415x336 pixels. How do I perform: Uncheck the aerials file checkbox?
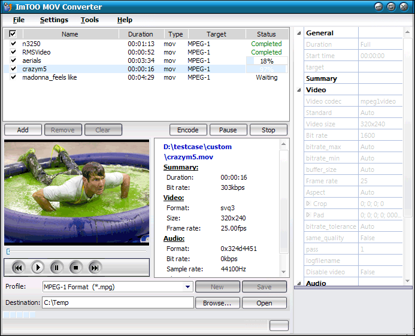(x=13, y=60)
